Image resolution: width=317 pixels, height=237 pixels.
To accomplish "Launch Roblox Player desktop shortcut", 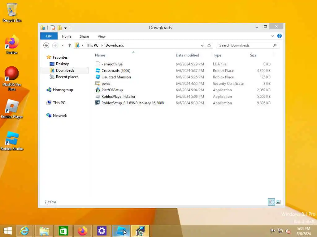I will point(12,109).
